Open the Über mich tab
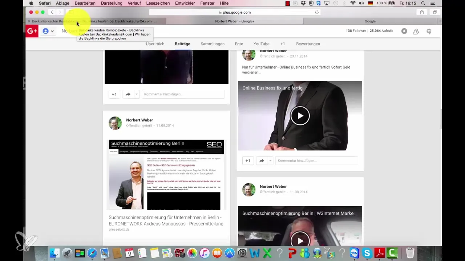This screenshot has height=261, width=465. pyautogui.click(x=155, y=44)
